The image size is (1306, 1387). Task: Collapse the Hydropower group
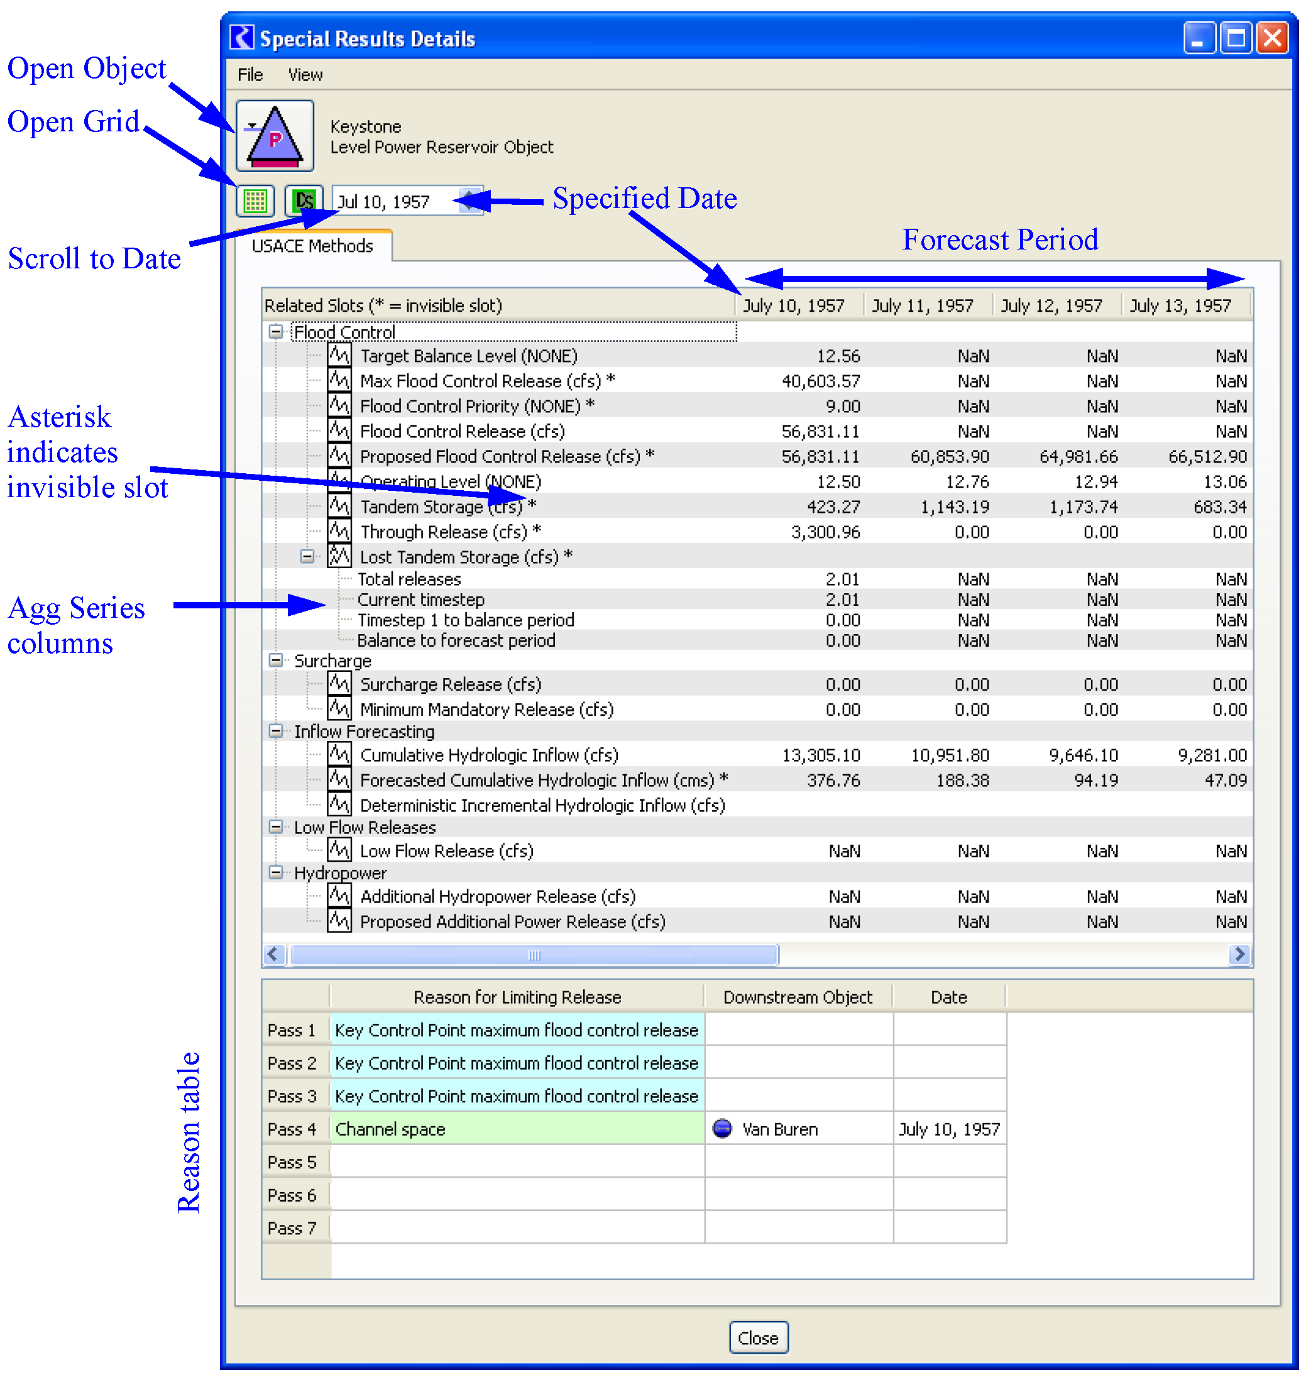pos(277,873)
